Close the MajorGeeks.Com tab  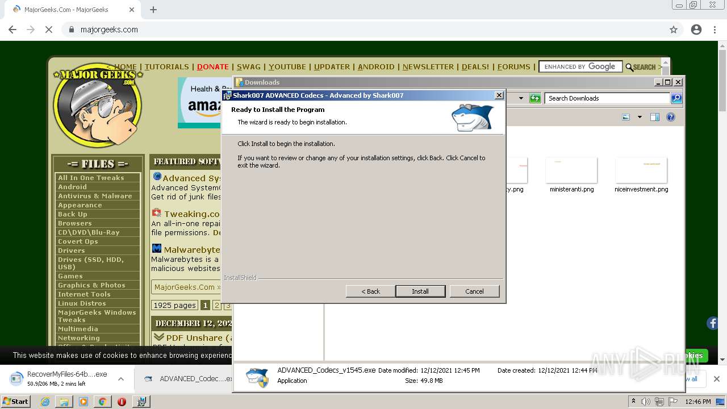point(132,10)
